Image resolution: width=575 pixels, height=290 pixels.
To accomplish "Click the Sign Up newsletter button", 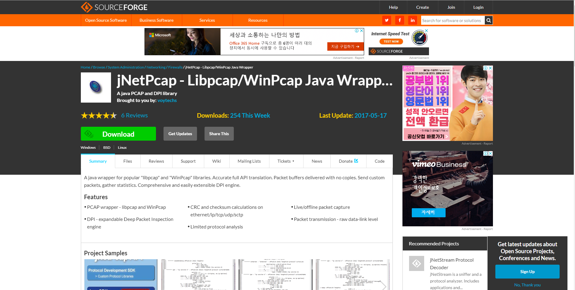I will pos(527,272).
